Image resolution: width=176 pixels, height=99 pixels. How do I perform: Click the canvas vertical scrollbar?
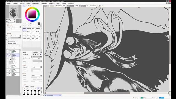(x=170, y=50)
